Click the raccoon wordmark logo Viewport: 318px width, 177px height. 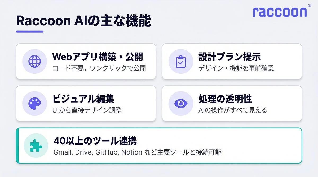point(279,12)
